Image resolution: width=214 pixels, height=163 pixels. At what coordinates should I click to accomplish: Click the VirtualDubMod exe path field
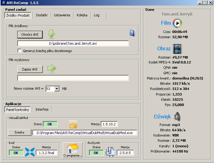coord(85,133)
